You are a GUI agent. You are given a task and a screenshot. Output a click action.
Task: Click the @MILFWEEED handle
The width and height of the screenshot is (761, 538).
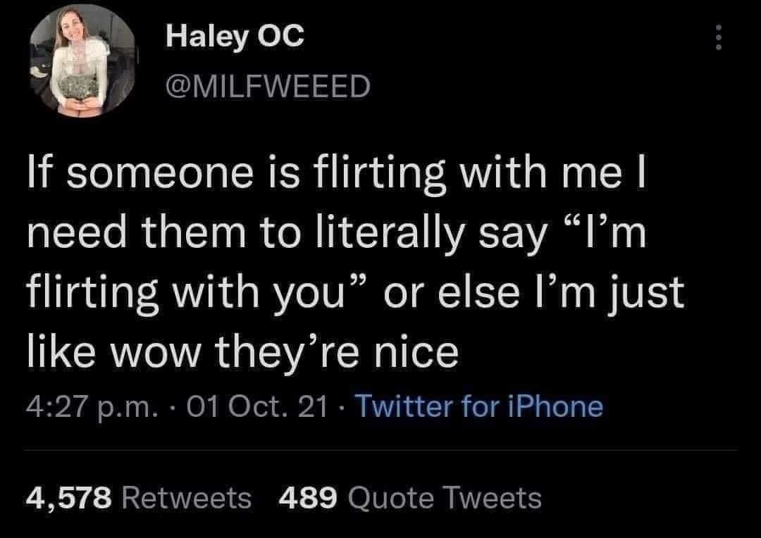[x=268, y=88]
